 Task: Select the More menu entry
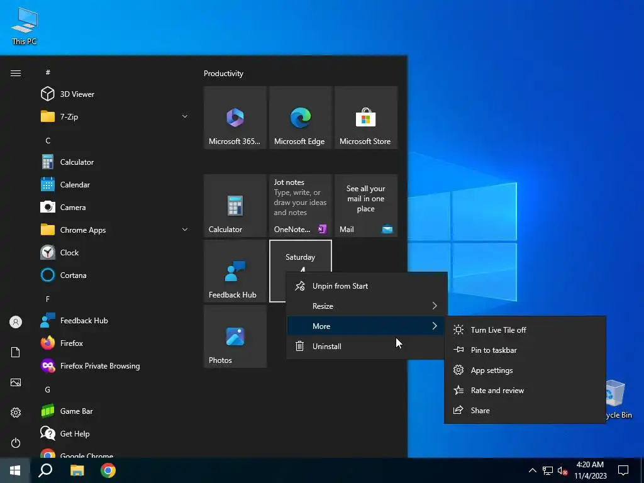[367, 326]
